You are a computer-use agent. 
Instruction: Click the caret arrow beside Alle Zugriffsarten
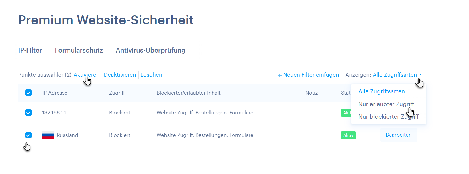click(421, 74)
